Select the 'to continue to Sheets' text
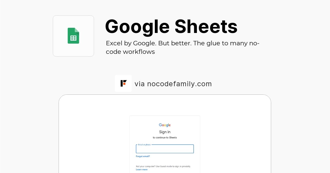 point(165,138)
